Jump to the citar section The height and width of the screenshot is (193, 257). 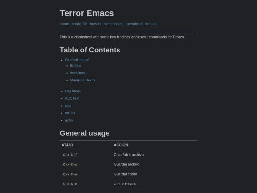(x=69, y=106)
